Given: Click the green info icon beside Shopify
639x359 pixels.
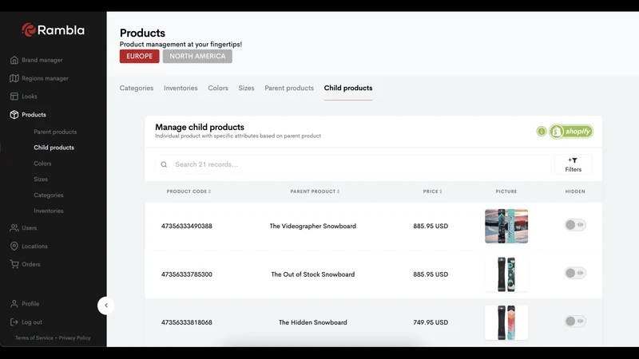Looking at the screenshot, I should click(x=542, y=132).
